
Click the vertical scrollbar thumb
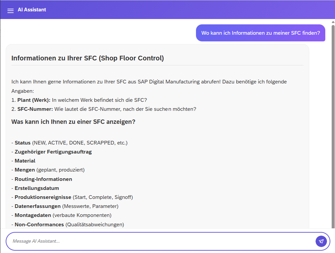333,126
